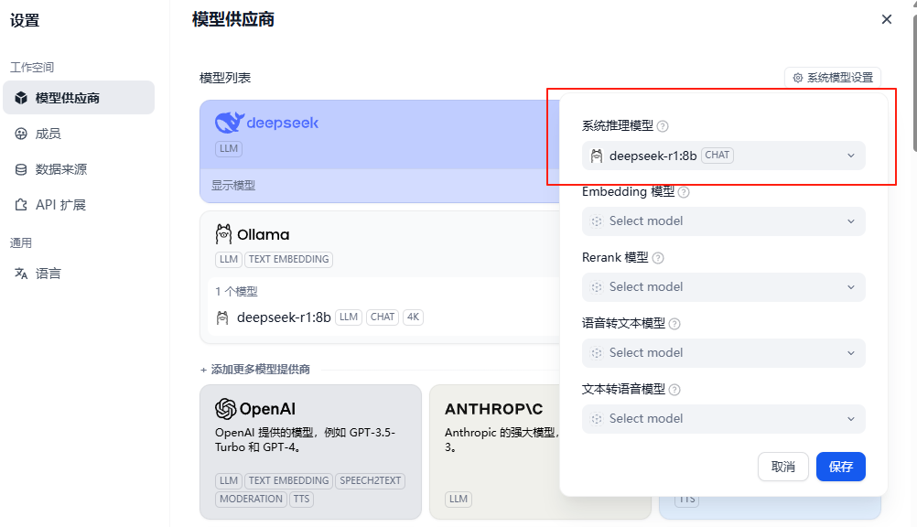Viewport: 917px width, 527px height.
Task: Click the MODERATION tag on the OpenAI card
Action: pyautogui.click(x=251, y=499)
